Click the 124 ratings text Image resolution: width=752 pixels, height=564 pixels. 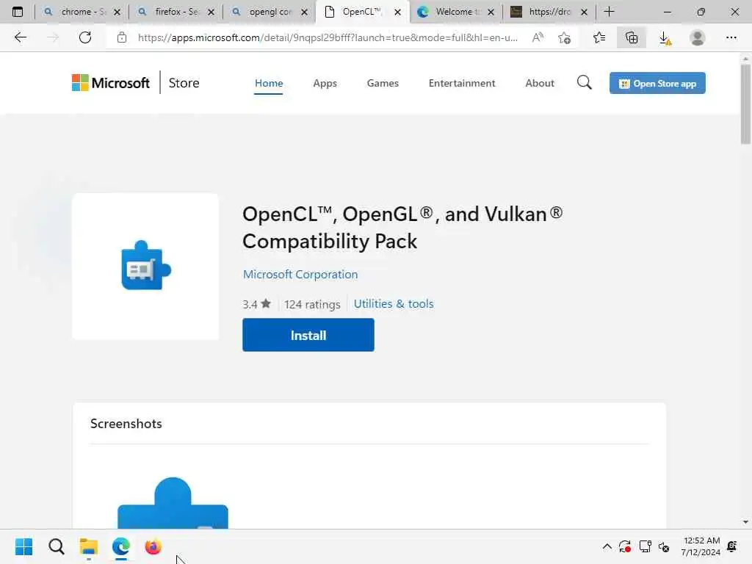point(312,304)
